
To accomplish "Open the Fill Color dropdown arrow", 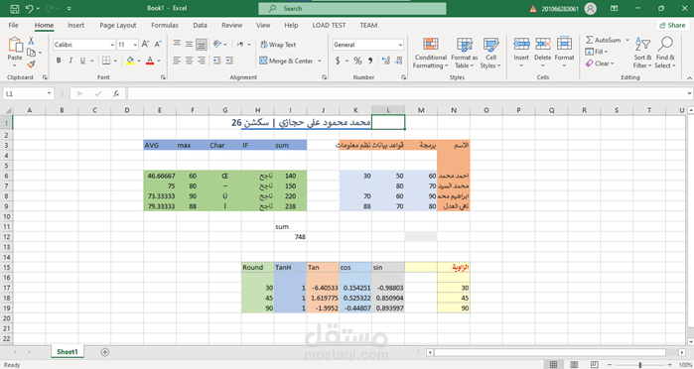I will click(x=139, y=61).
